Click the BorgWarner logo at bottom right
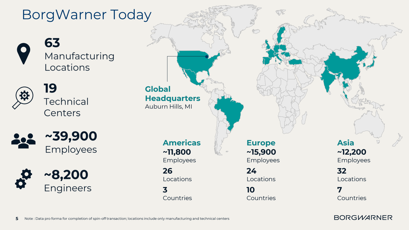This screenshot has width=409, height=230. [x=363, y=218]
